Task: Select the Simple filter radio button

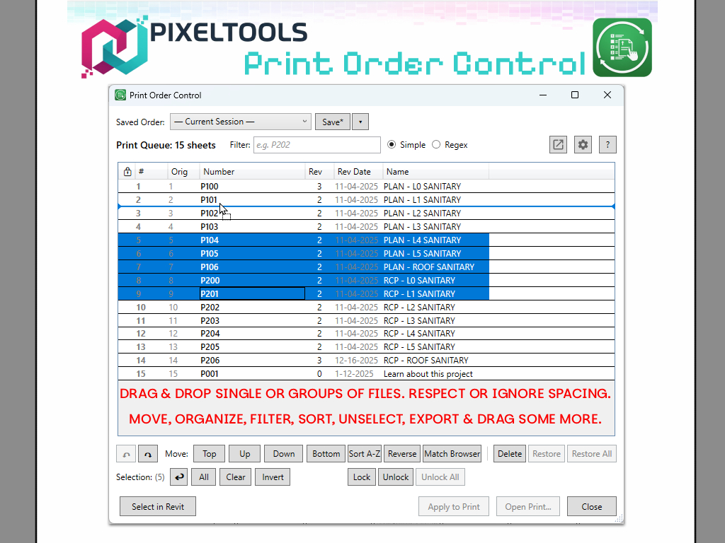Action: coord(392,145)
